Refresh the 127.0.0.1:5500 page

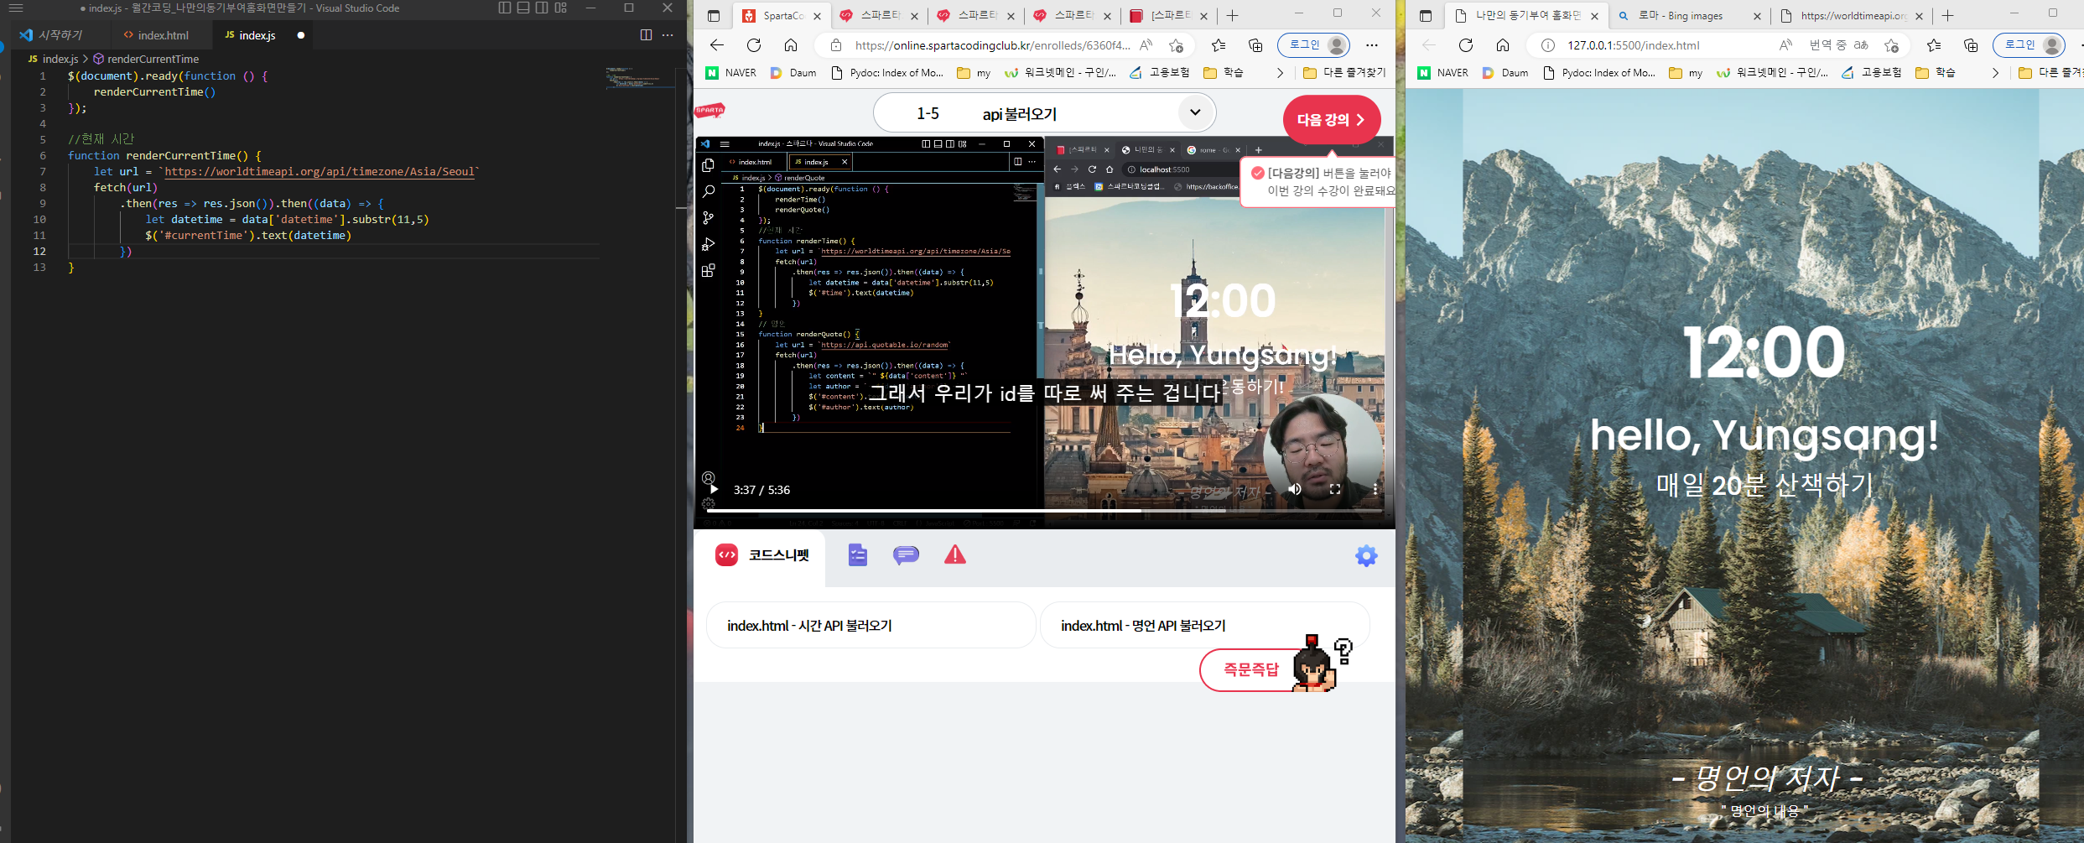(x=1466, y=45)
